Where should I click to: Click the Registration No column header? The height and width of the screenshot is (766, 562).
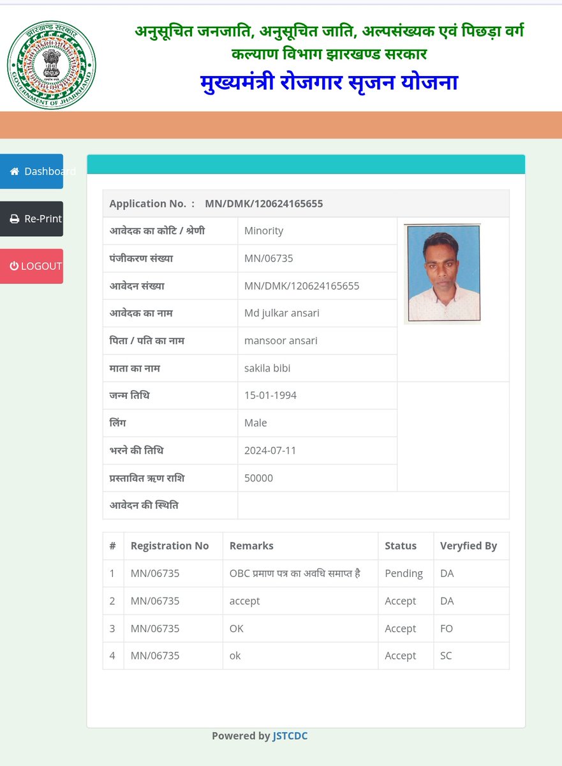(170, 546)
